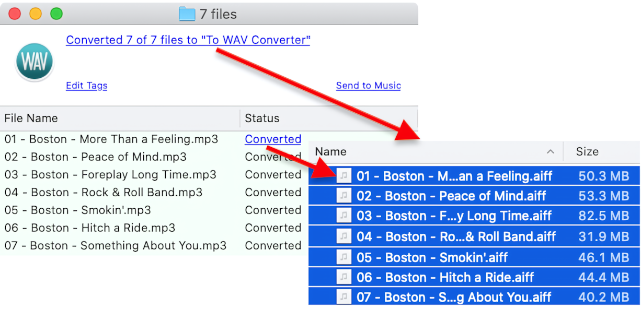Click Converted status of Something About You row
641x309 pixels.
pos(273,246)
